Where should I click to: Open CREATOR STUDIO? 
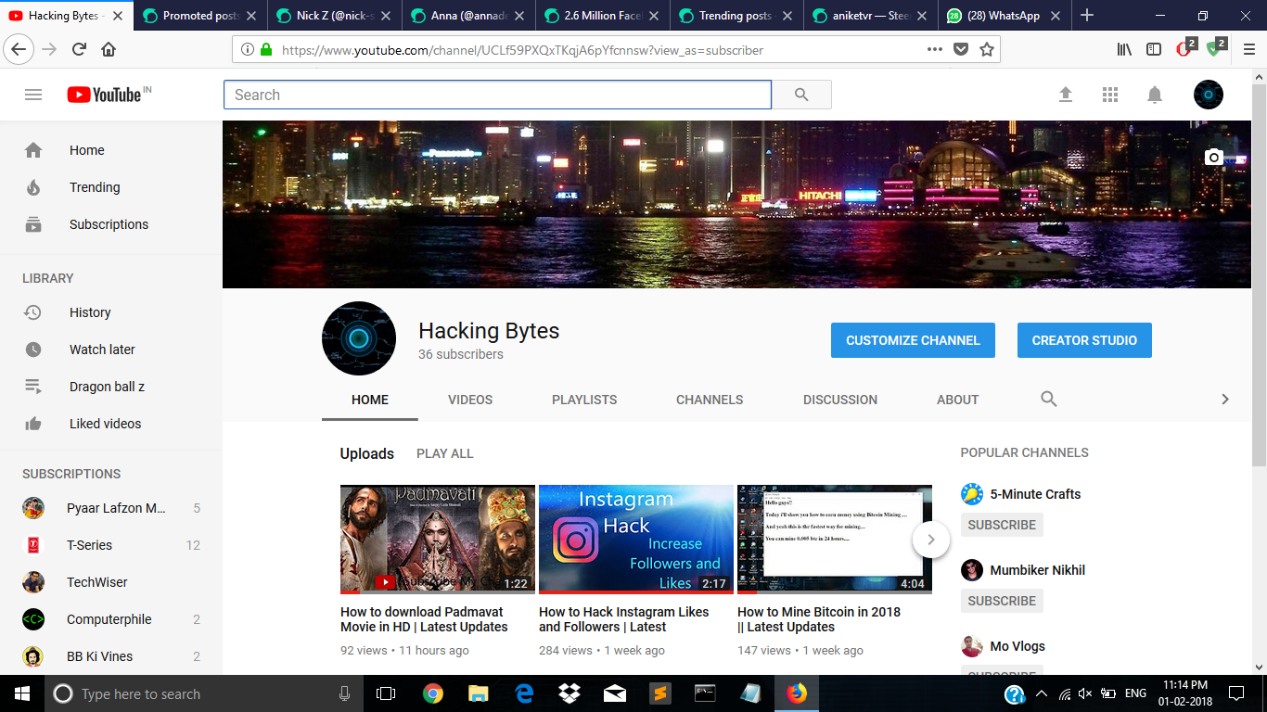1084,340
